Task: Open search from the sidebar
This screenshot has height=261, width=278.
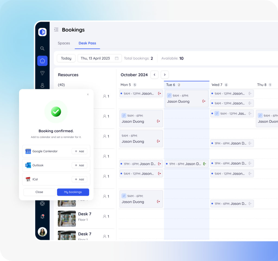Action: click(x=42, y=48)
